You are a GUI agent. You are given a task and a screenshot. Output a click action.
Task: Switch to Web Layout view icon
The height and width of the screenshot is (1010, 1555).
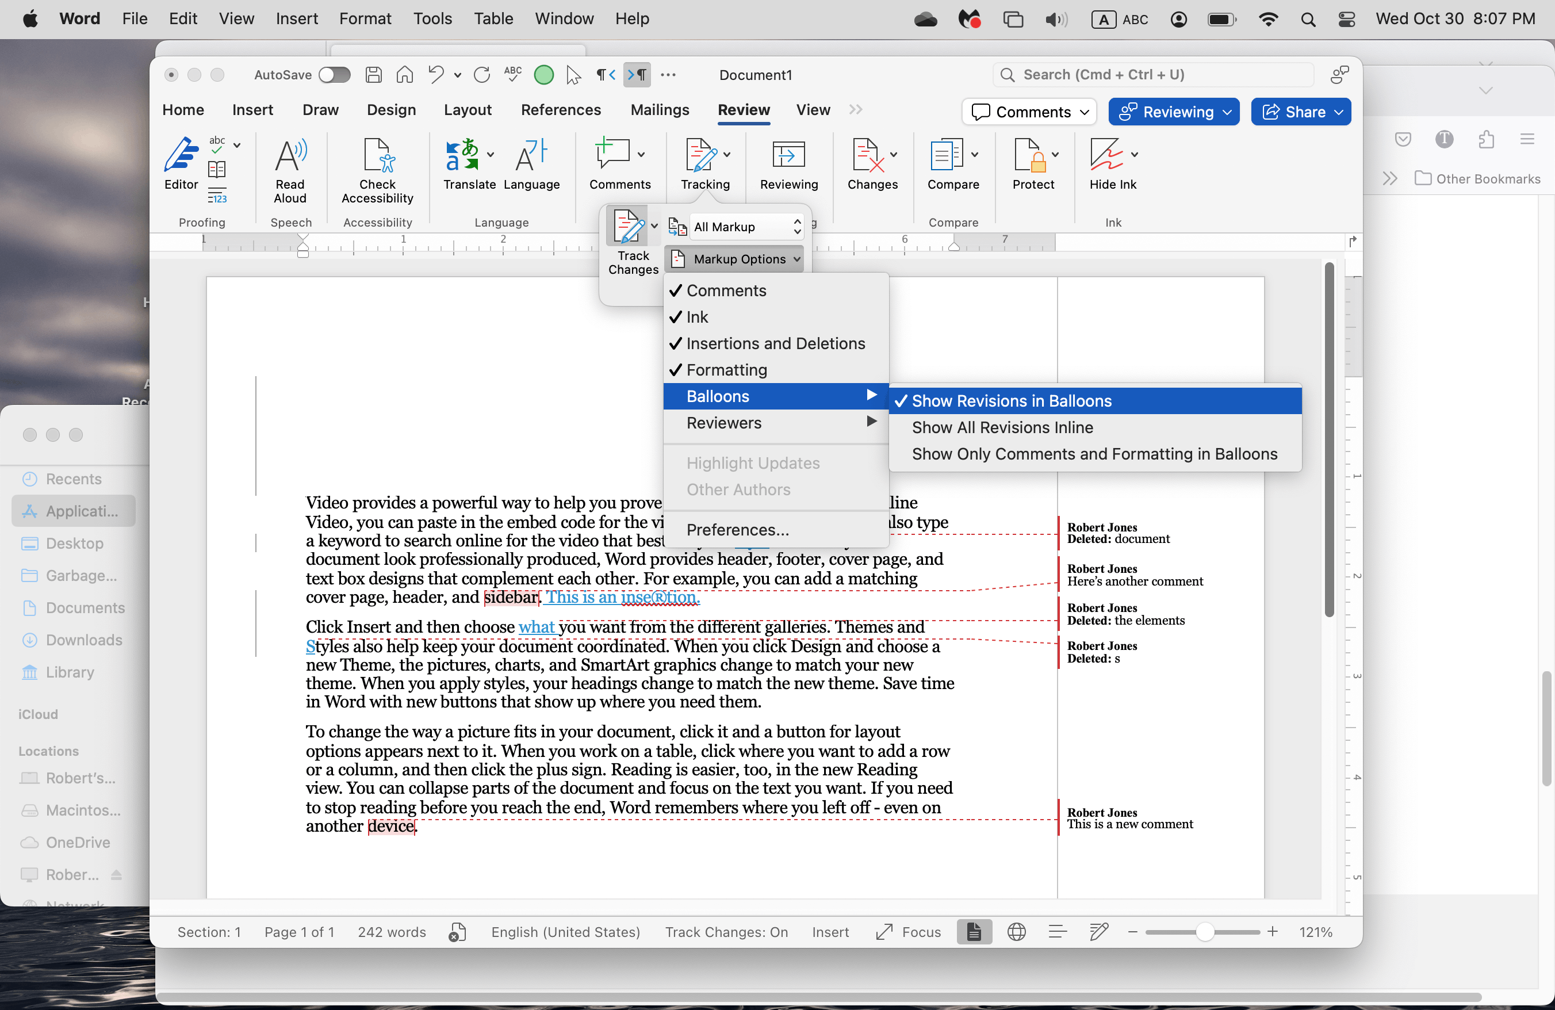point(1016,932)
